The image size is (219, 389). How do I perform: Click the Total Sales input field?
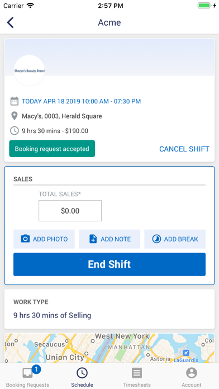[70, 211]
